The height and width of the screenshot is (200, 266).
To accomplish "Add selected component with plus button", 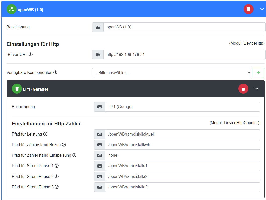I will pyautogui.click(x=258, y=73).
